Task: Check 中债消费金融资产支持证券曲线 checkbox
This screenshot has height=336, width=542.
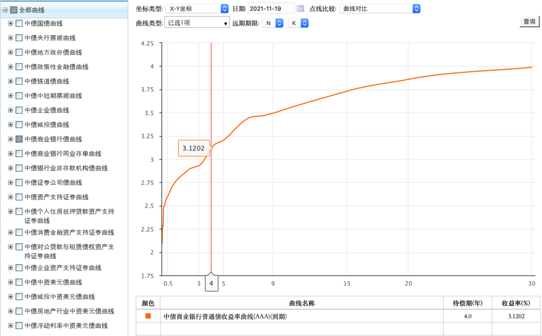Action: pos(19,232)
